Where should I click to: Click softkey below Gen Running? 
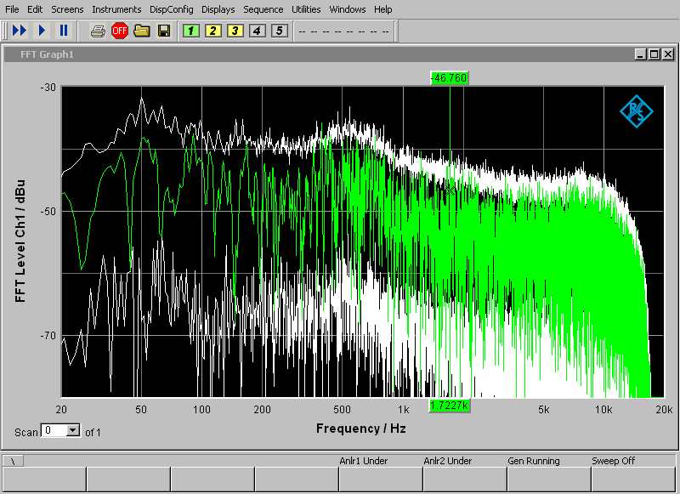549,480
